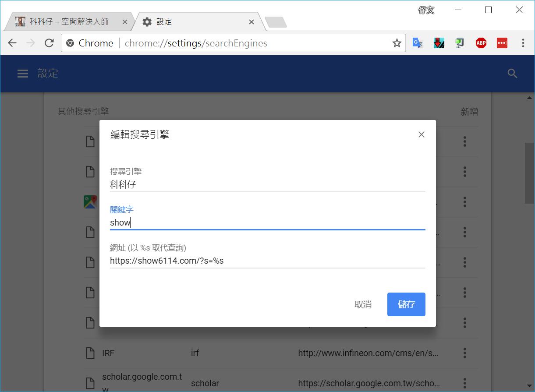Open the settings hamburger menu
Viewport: 535px width, 392px height.
click(22, 74)
